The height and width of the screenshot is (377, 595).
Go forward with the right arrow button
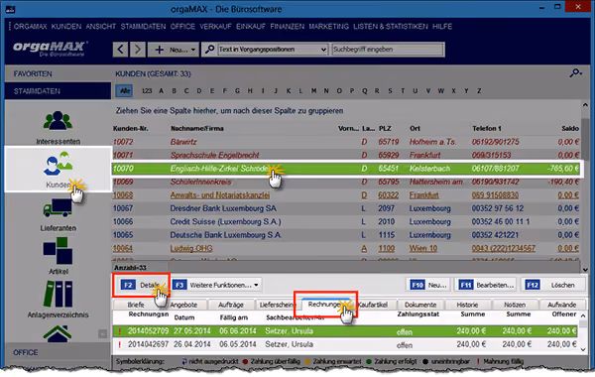point(138,50)
